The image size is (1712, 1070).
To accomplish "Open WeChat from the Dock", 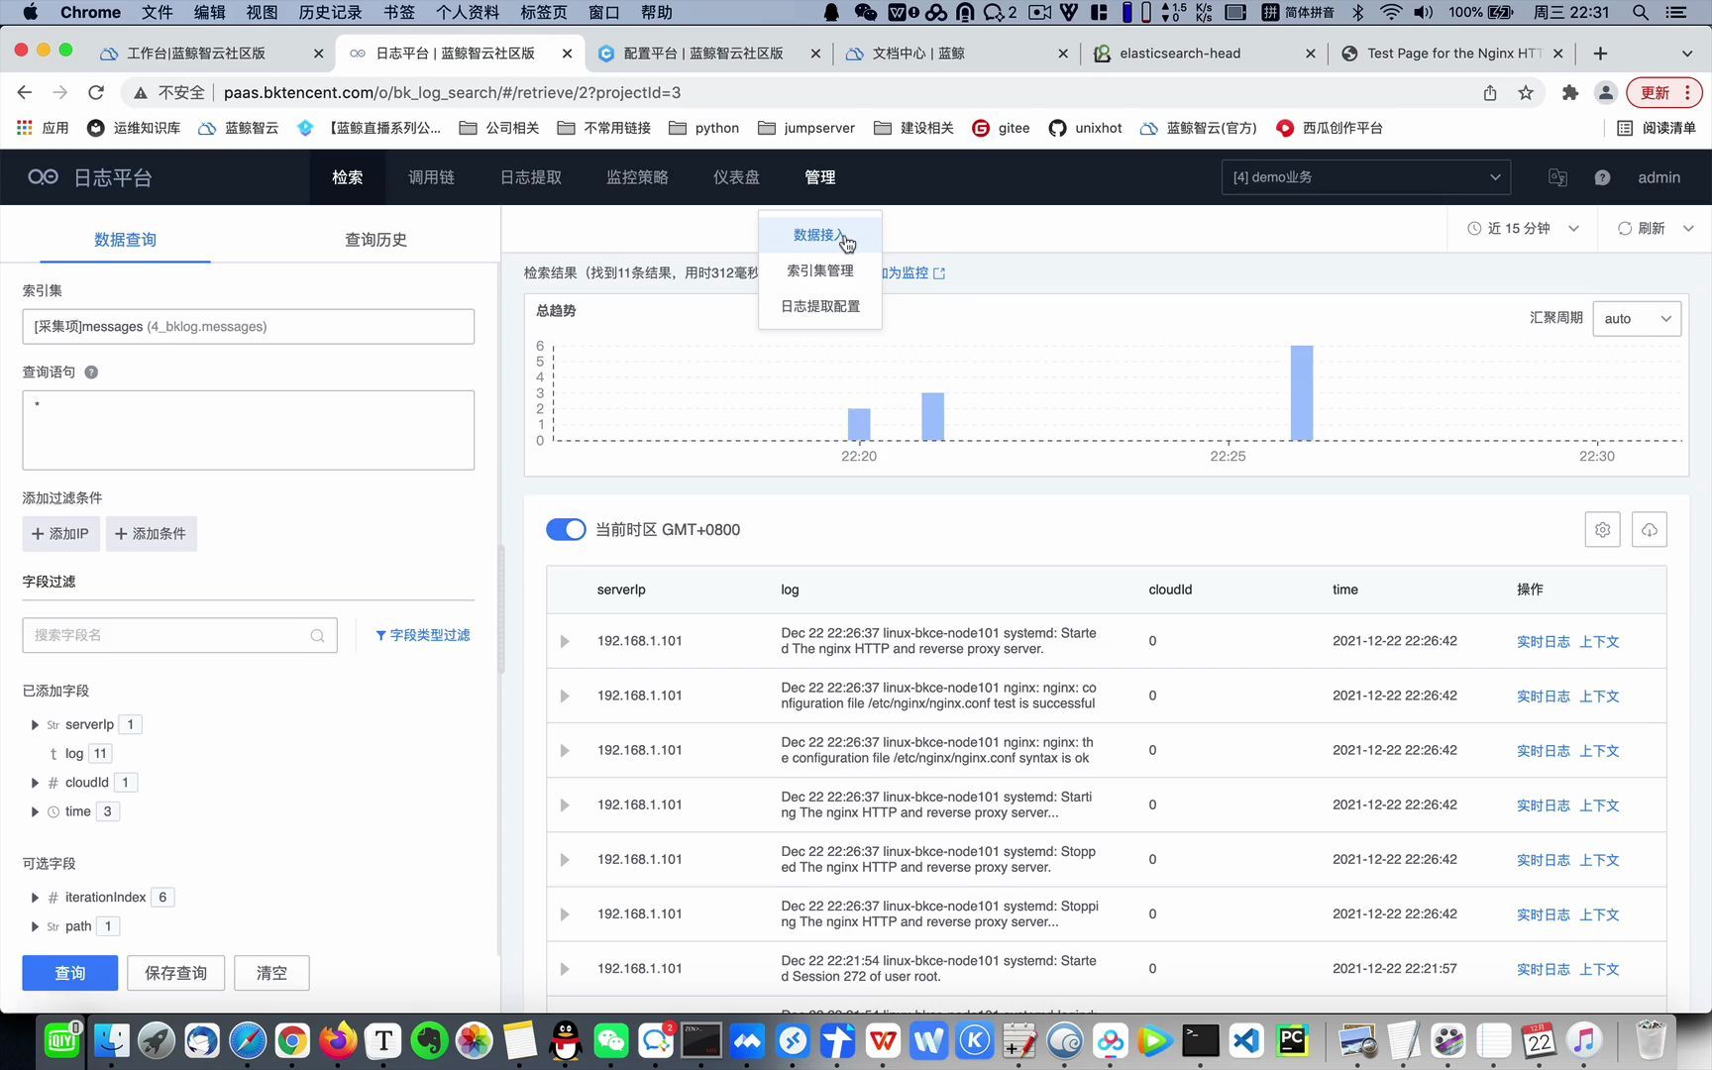I will (611, 1040).
